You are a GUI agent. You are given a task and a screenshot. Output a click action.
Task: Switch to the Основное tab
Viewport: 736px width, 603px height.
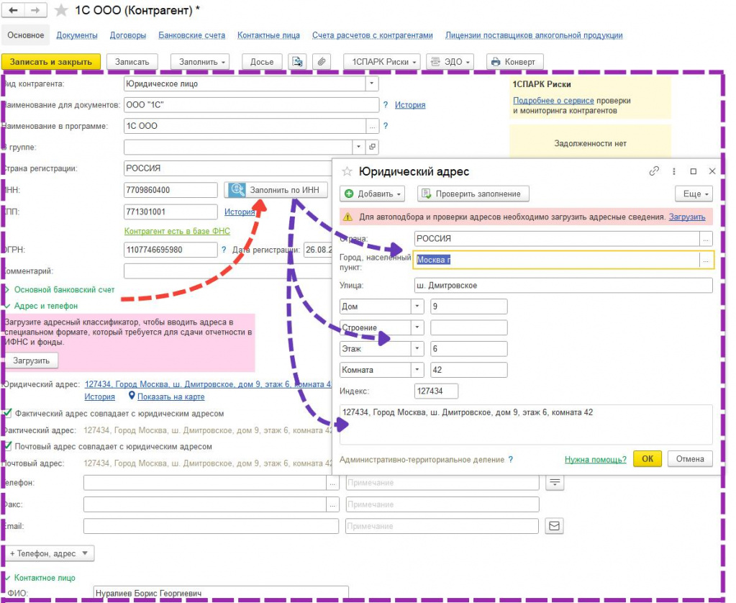[x=26, y=35]
